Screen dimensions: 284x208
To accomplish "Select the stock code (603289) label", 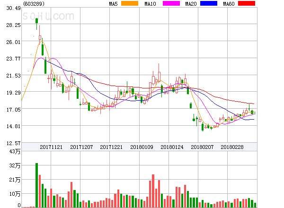I will click(x=34, y=4).
